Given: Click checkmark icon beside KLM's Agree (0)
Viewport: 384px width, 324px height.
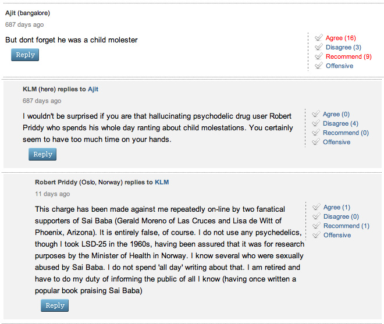Looking at the screenshot, I should (x=316, y=114).
